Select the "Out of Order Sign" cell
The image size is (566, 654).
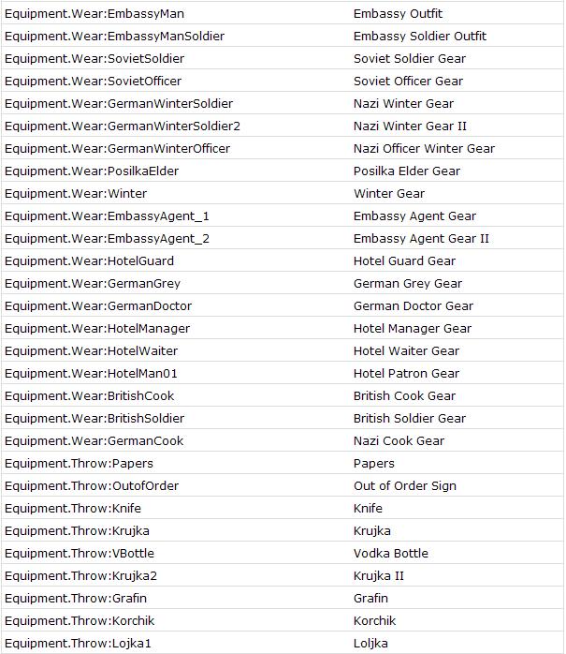tap(406, 486)
